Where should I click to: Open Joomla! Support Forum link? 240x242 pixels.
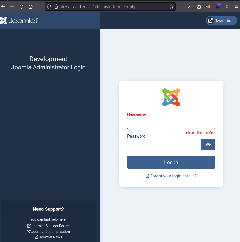point(48,226)
